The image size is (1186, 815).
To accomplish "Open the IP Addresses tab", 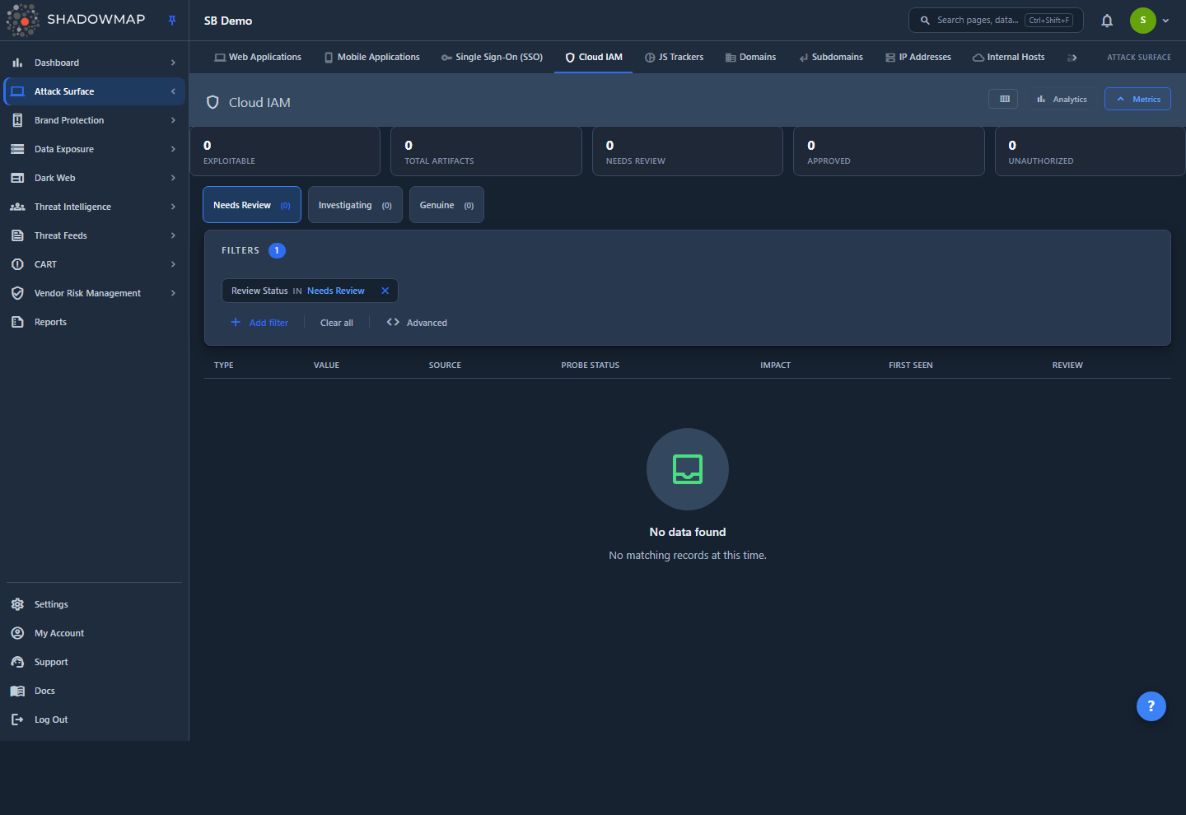I will pyautogui.click(x=918, y=58).
